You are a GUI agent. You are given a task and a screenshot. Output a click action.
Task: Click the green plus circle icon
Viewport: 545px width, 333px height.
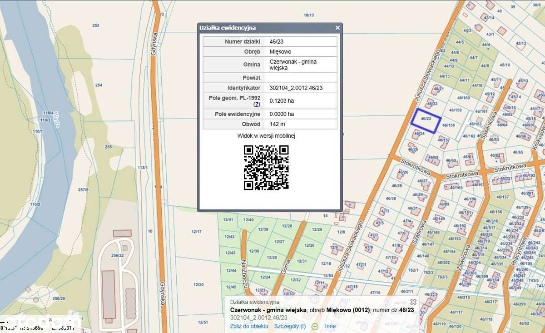[315, 326]
